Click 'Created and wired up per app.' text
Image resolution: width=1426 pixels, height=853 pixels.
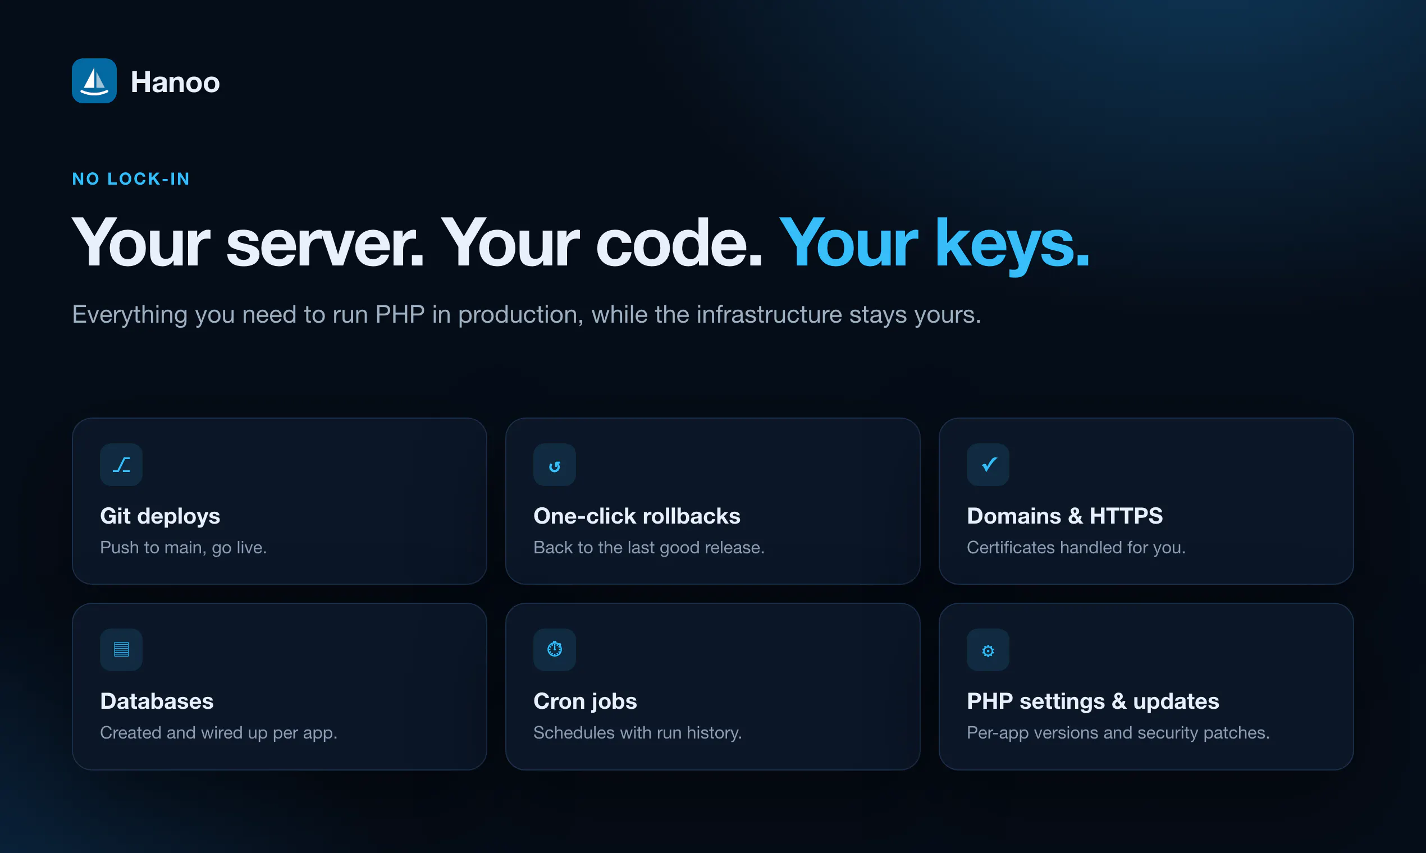click(x=218, y=732)
